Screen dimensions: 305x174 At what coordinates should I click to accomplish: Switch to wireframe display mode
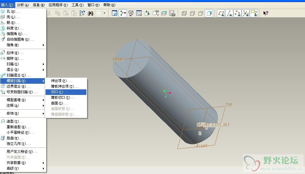184,13
